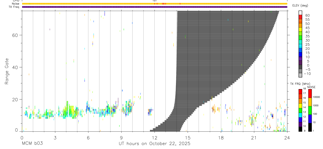Click the elevation legend value '30'
The height and width of the screenshot is (149, 323).
click(x=307, y=40)
